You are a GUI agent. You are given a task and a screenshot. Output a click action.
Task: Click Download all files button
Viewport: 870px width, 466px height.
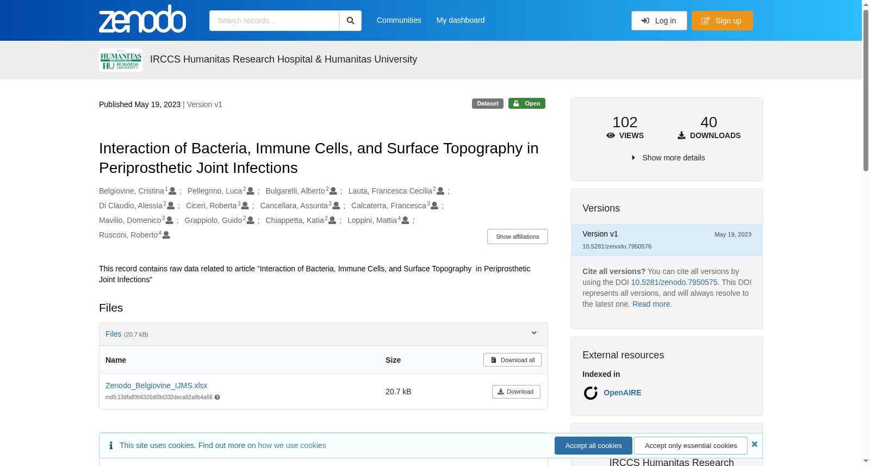[x=512, y=360]
